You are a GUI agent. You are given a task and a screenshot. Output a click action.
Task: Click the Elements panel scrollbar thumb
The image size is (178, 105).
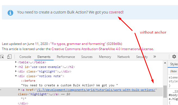(x=165, y=91)
